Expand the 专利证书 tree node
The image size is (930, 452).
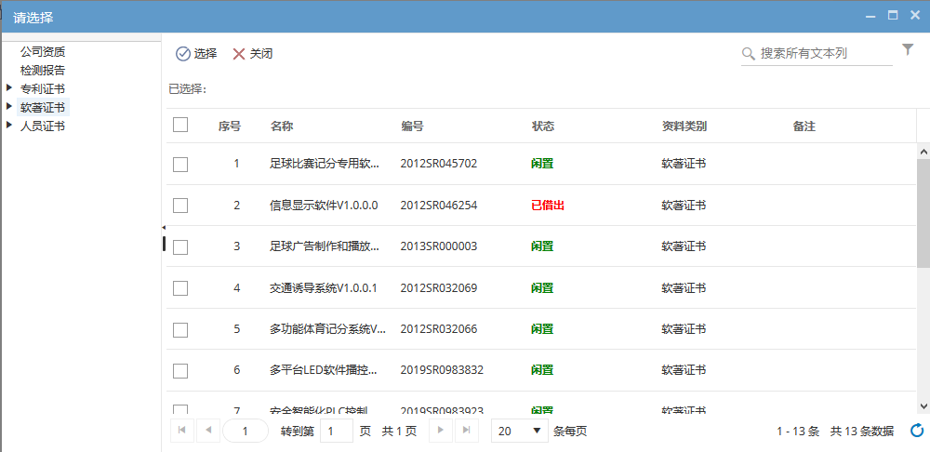pos(9,88)
